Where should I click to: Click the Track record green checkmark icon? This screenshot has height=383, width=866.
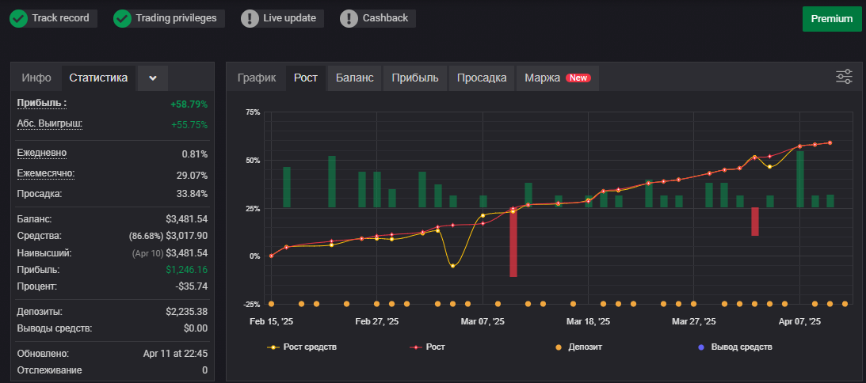pyautogui.click(x=19, y=18)
